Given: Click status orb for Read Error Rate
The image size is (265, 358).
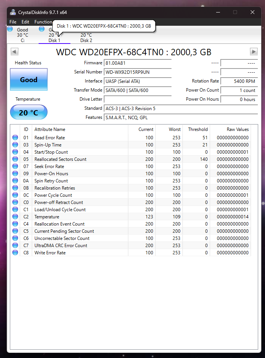Looking at the screenshot, I should pyautogui.click(x=15, y=137).
